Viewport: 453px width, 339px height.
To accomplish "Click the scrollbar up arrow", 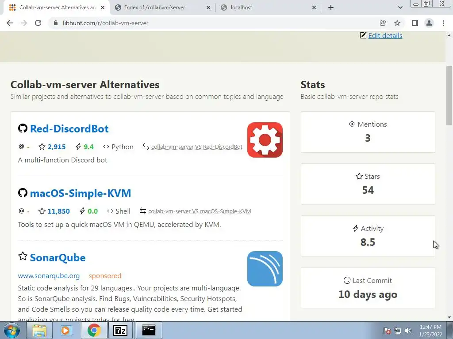I will (x=449, y=35).
